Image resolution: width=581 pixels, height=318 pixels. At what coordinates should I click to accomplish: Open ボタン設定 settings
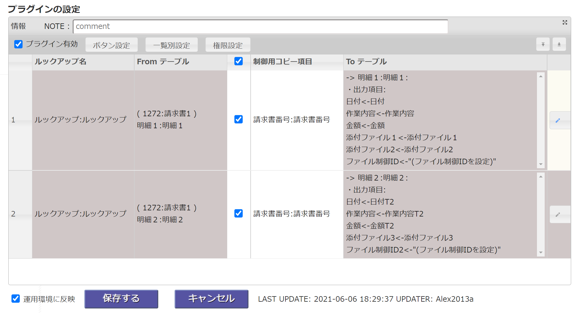[111, 45]
